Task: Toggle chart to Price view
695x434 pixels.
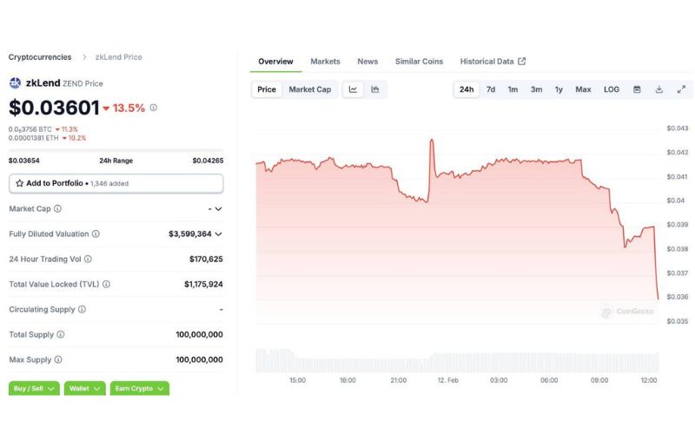Action: tap(267, 89)
